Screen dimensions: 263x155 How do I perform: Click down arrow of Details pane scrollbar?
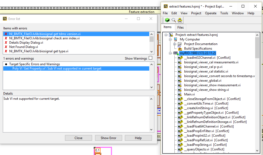tap(151, 130)
